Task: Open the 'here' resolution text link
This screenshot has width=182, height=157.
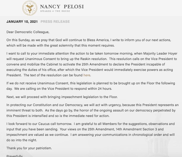Action: 87,75
